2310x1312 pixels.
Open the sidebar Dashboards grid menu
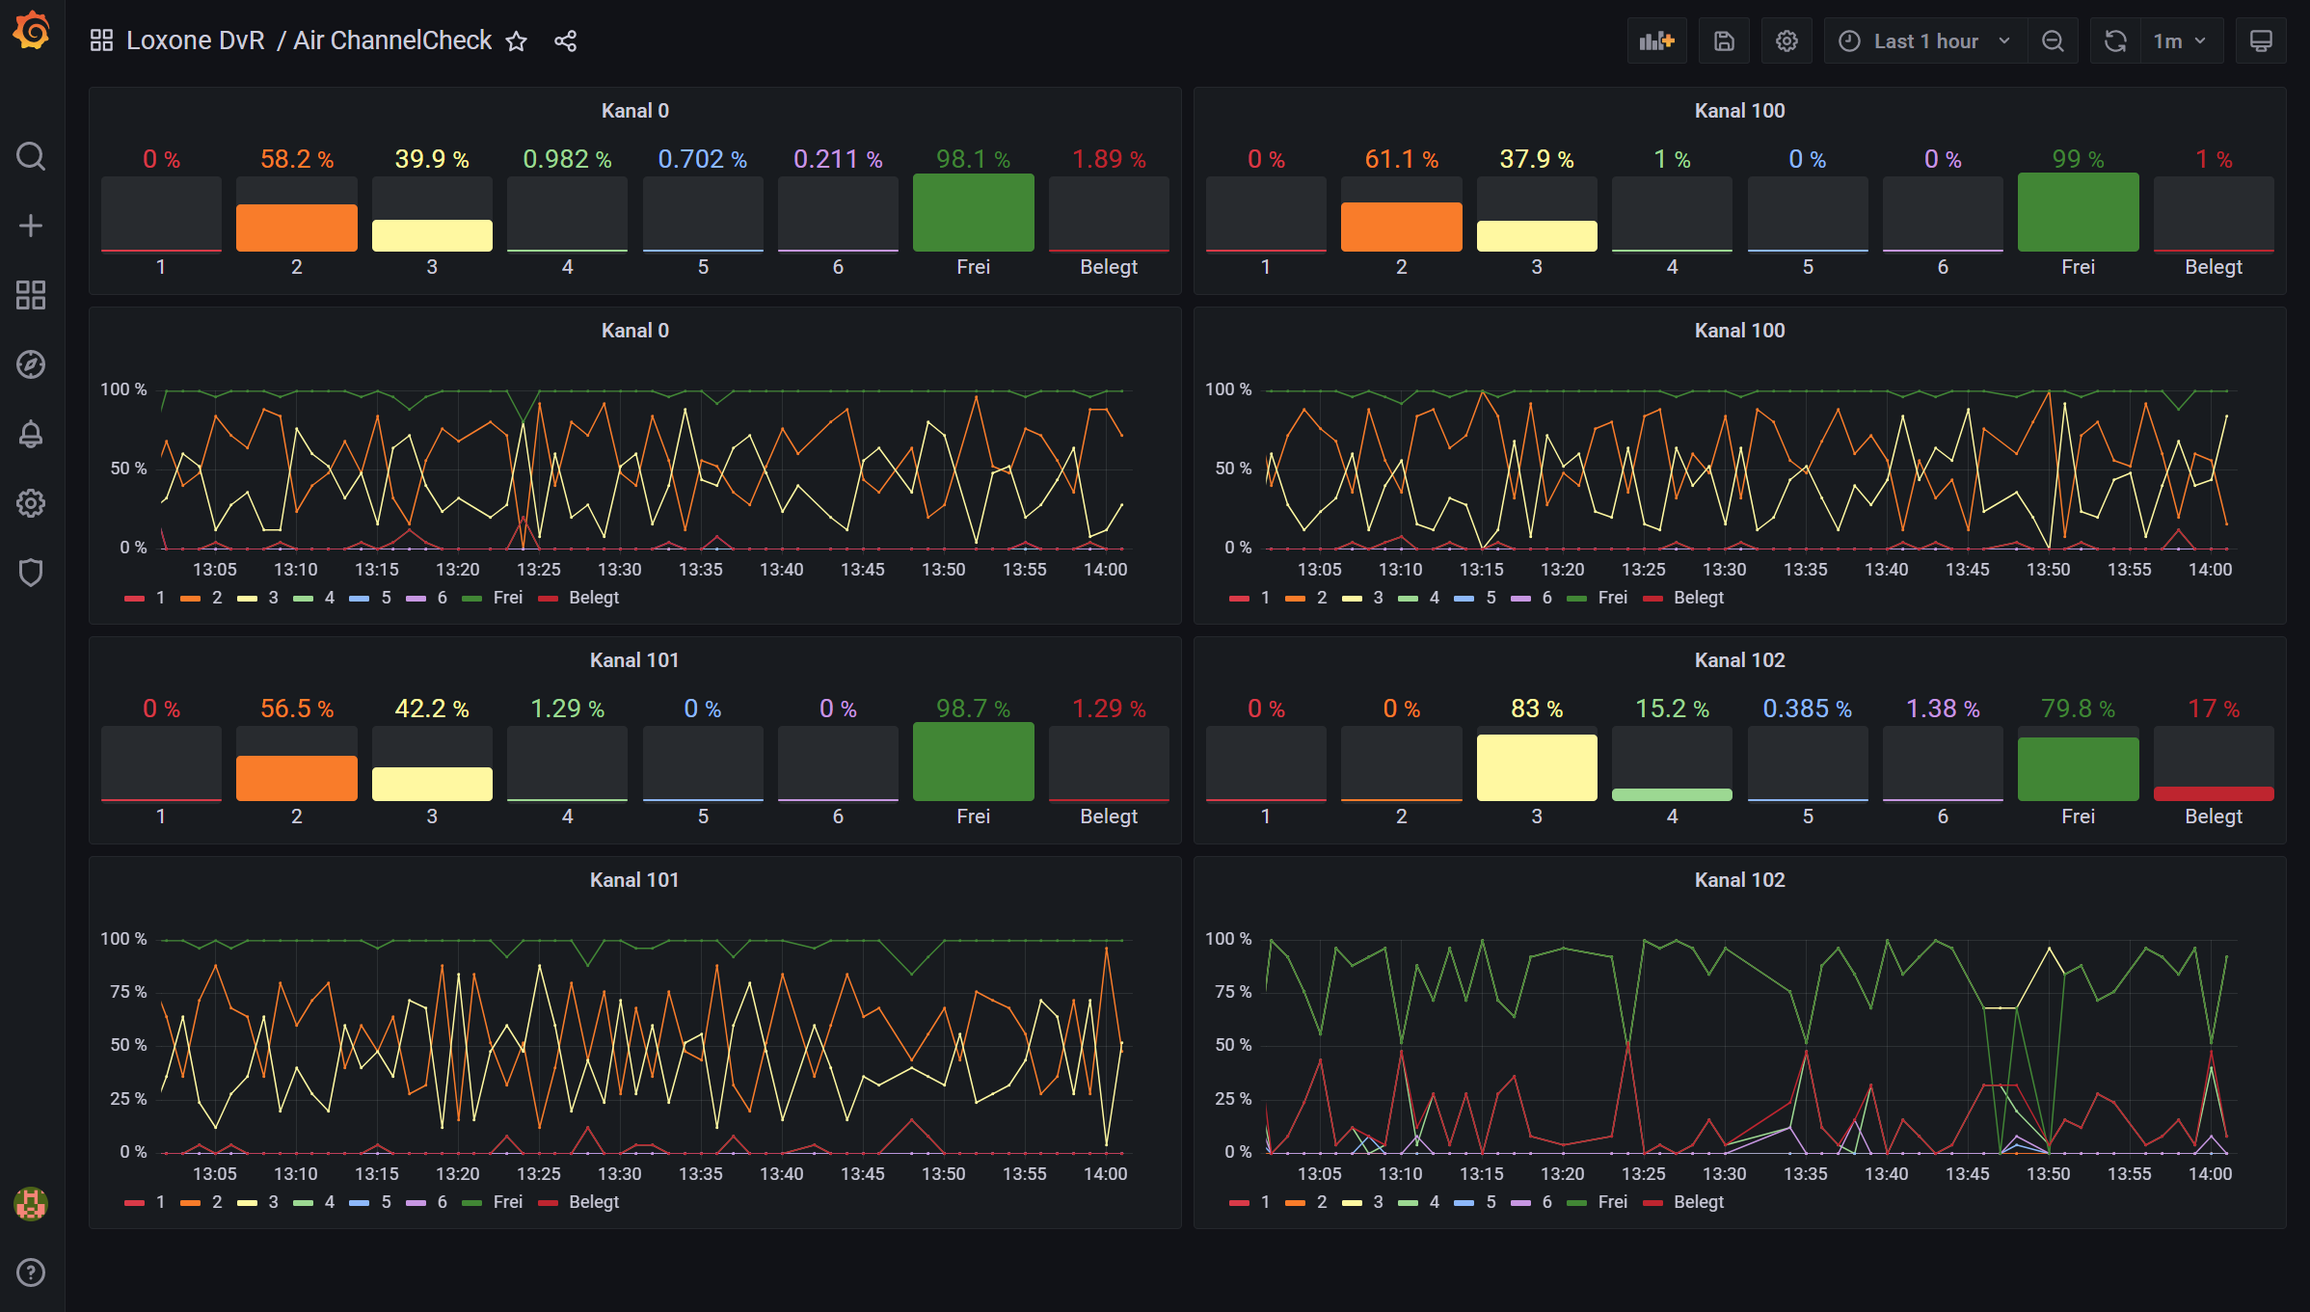click(31, 295)
